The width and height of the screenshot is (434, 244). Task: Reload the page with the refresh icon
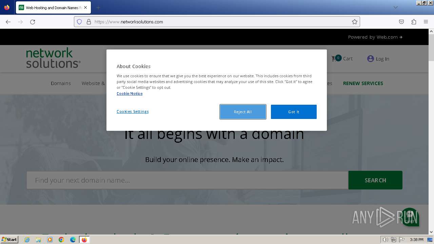coord(33,22)
